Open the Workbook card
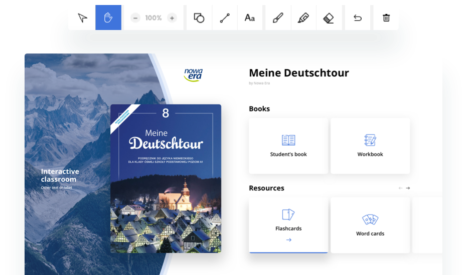The height and width of the screenshot is (275, 467). click(370, 146)
